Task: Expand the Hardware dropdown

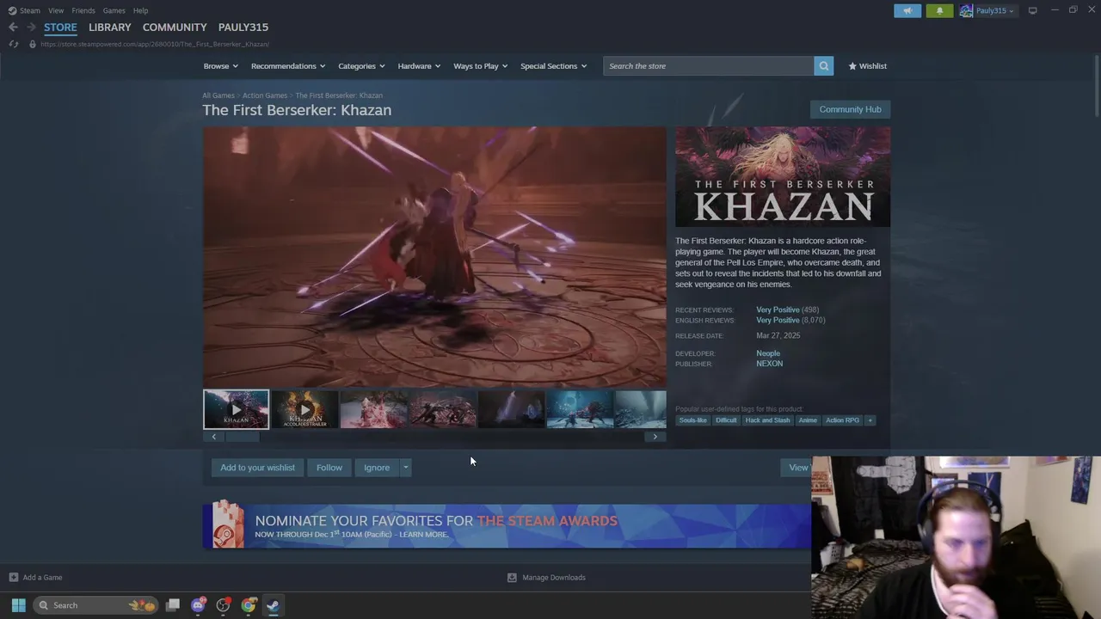Action: click(x=419, y=66)
